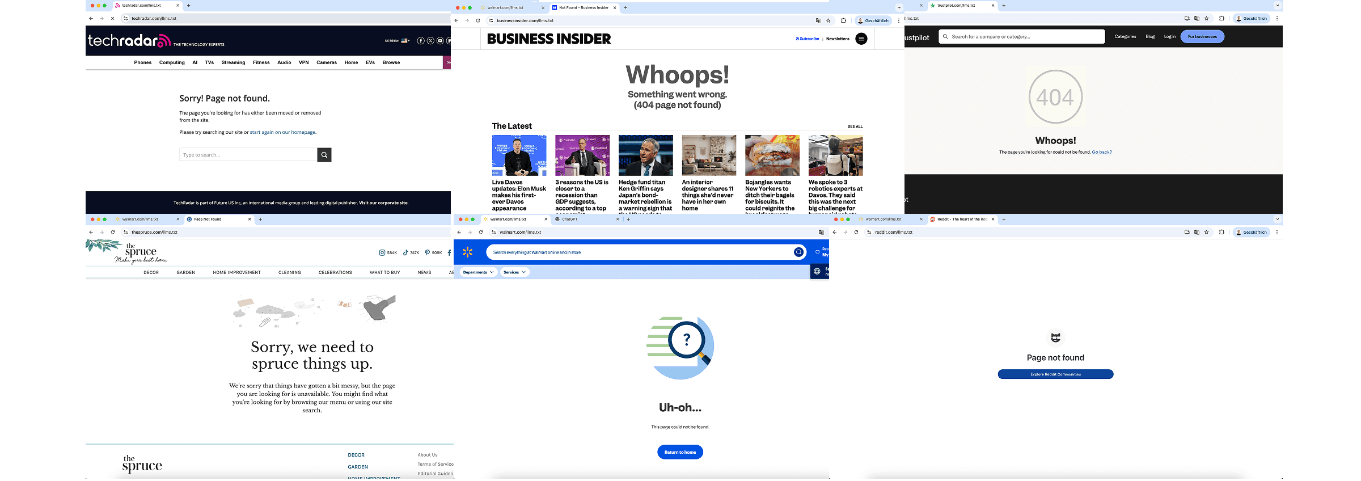
Task: Open CLEANING in The Spruce menu
Action: [290, 272]
